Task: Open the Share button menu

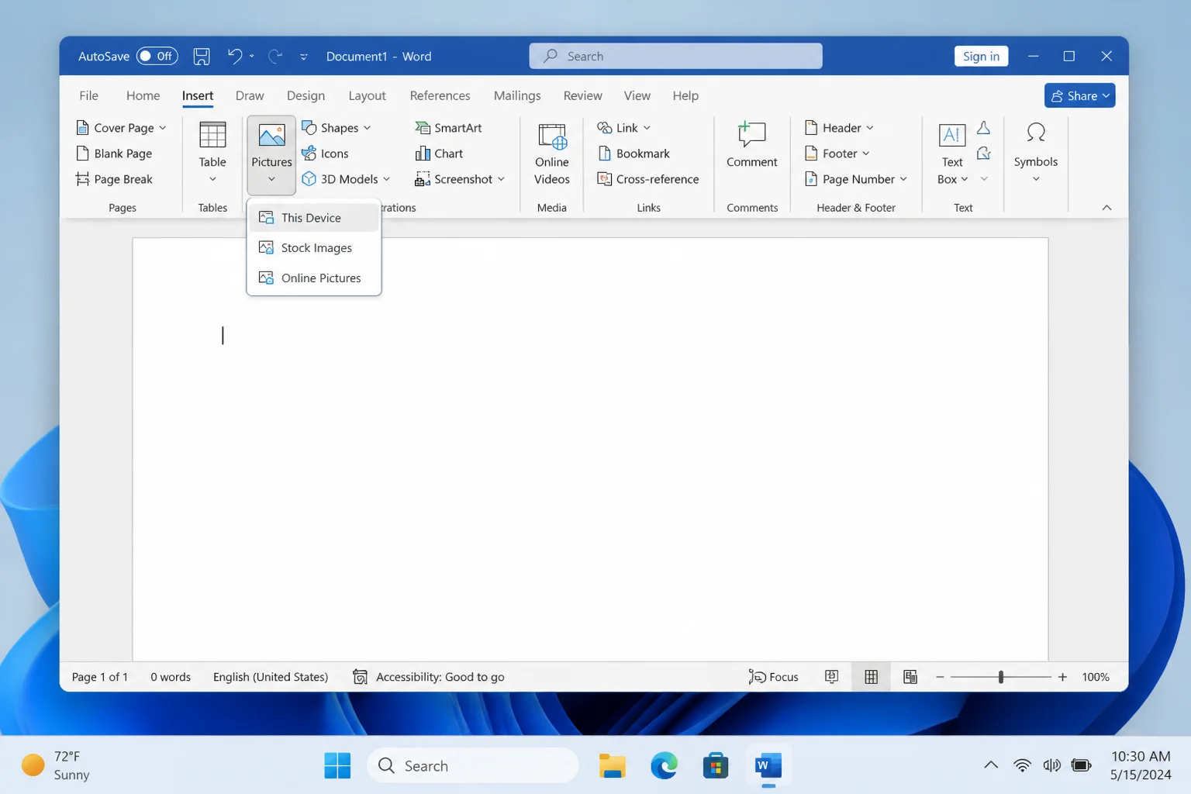Action: pyautogui.click(x=1079, y=95)
